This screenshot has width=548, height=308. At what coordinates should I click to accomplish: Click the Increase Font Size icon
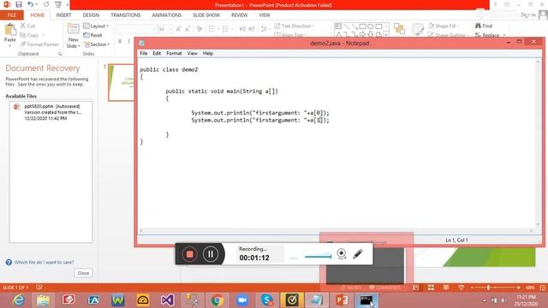tap(179, 29)
